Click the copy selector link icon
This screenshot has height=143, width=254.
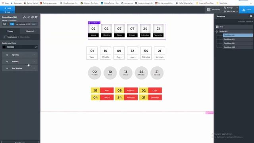point(29,17)
